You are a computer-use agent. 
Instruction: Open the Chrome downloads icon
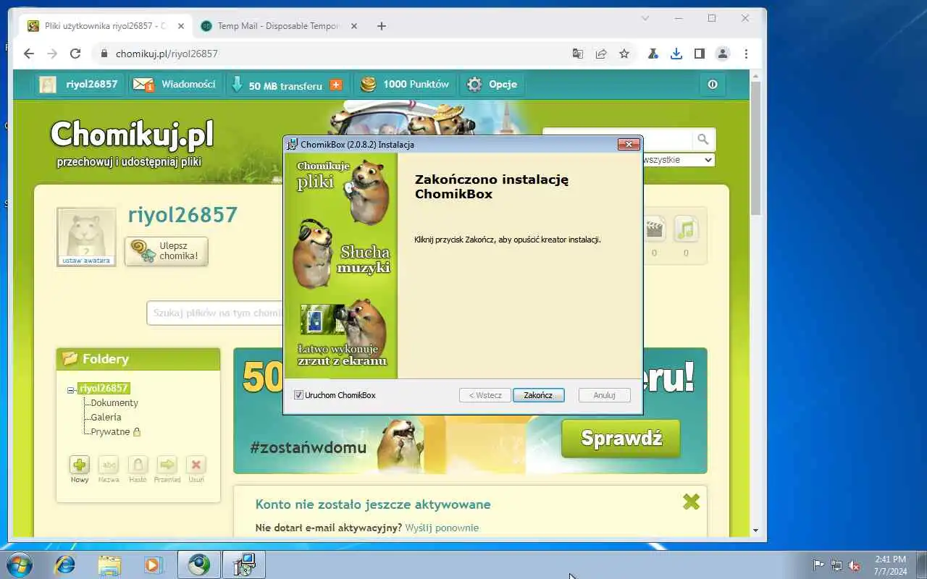[x=676, y=54]
